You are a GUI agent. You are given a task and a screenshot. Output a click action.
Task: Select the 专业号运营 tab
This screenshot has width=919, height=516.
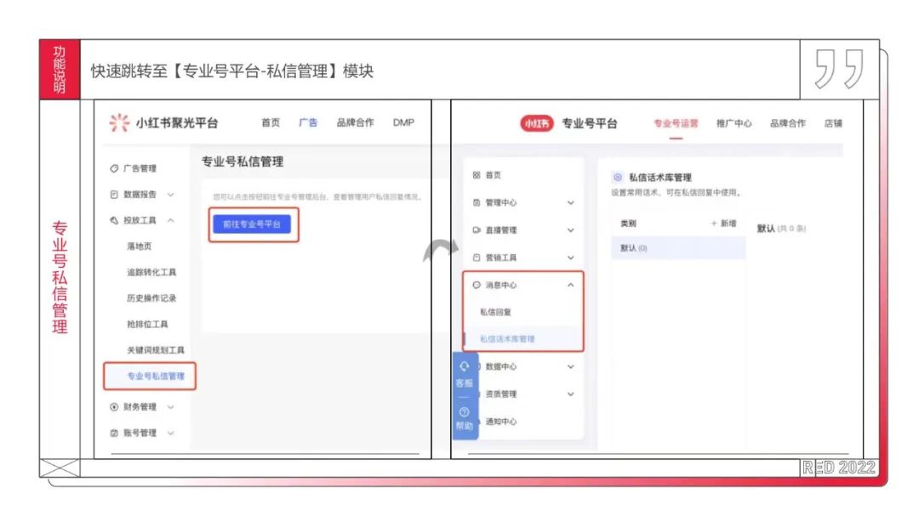[x=676, y=123]
